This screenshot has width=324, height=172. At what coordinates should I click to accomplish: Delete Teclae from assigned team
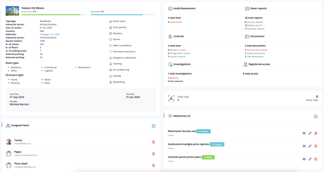tap(154, 142)
